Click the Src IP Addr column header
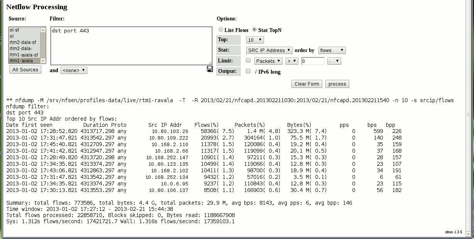 165,125
